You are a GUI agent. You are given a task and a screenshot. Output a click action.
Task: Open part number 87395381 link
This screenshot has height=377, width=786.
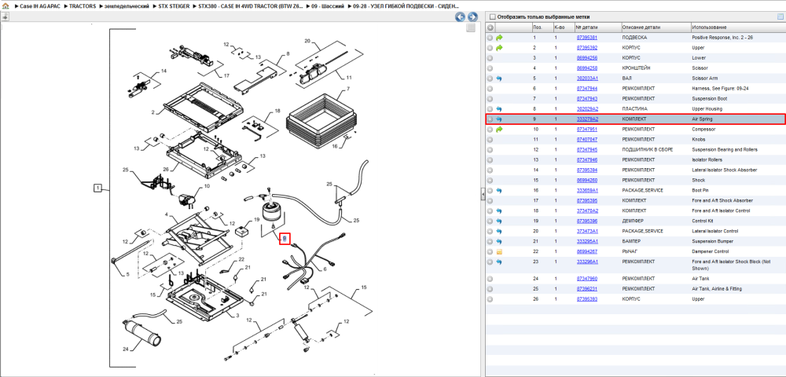587,38
